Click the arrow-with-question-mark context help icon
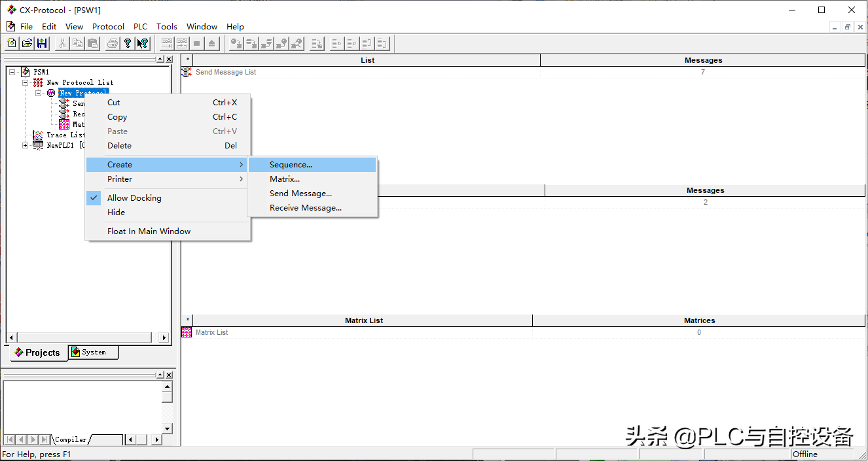This screenshot has height=461, width=868. coord(143,44)
